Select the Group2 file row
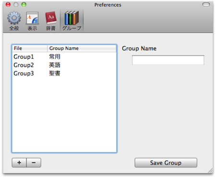 [64, 65]
